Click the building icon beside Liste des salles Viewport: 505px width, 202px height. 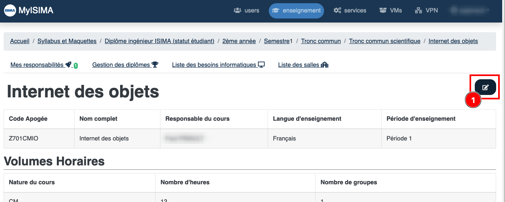325,65
